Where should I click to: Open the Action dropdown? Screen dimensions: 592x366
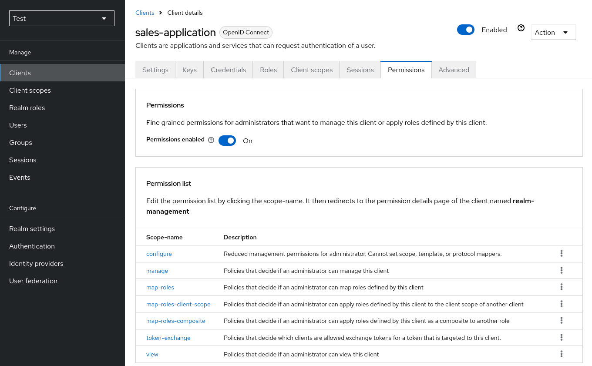[x=553, y=32]
